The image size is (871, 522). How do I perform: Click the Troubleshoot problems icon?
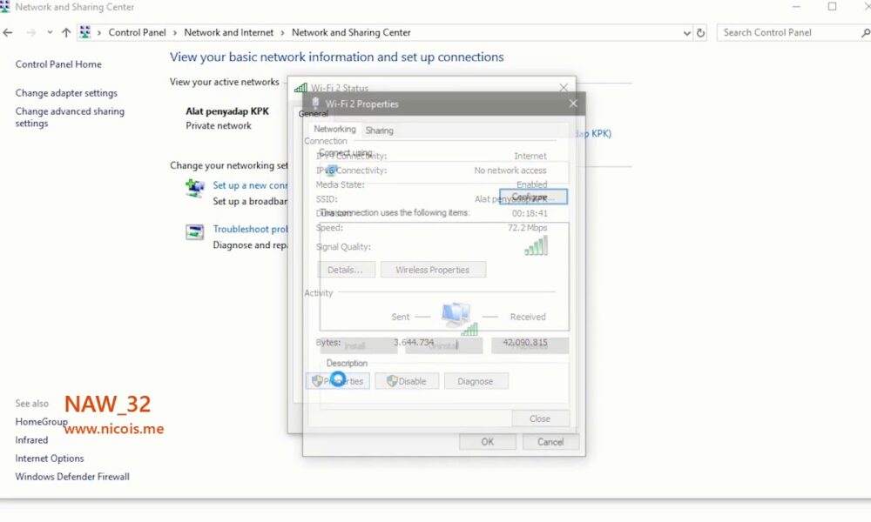pyautogui.click(x=193, y=233)
